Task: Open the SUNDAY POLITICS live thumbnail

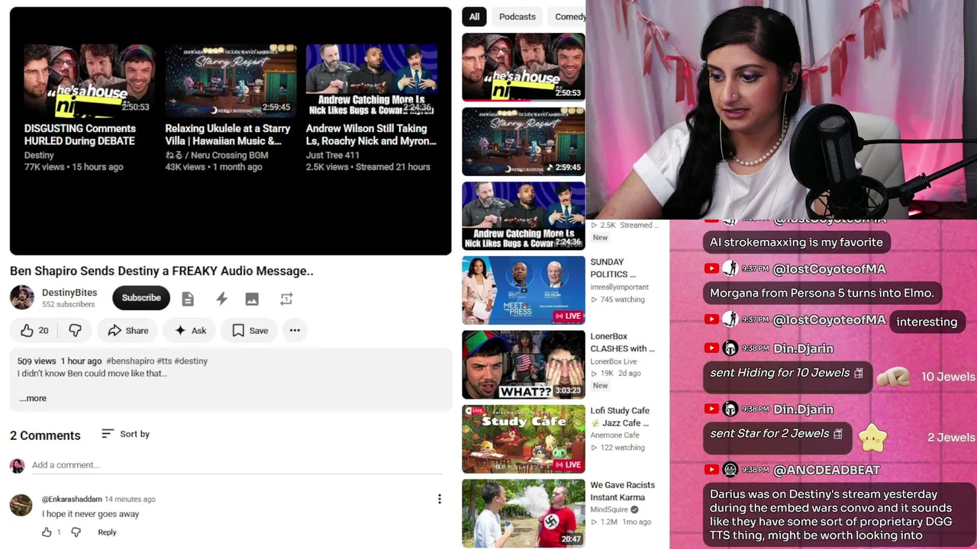Action: point(524,291)
